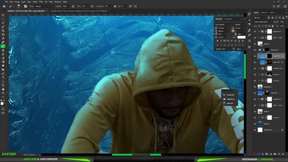Click the Search icon at top right
Image resolution: width=288 pixels, height=162 pixels.
[x=274, y=6]
